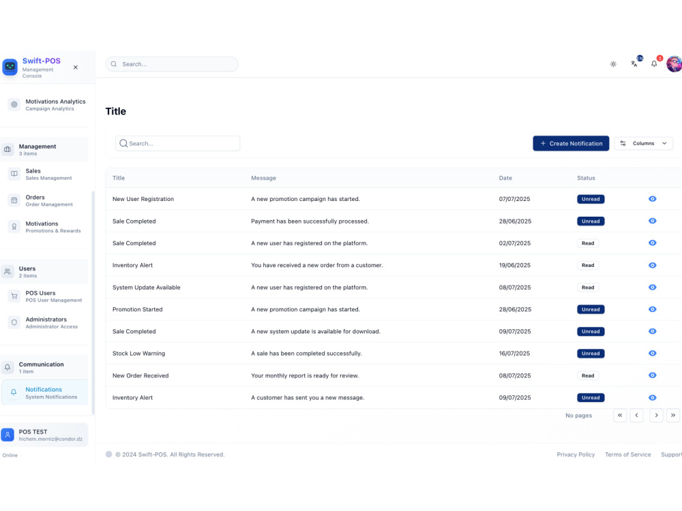Click the Users group icon
This screenshot has width=682, height=511.
(x=8, y=272)
